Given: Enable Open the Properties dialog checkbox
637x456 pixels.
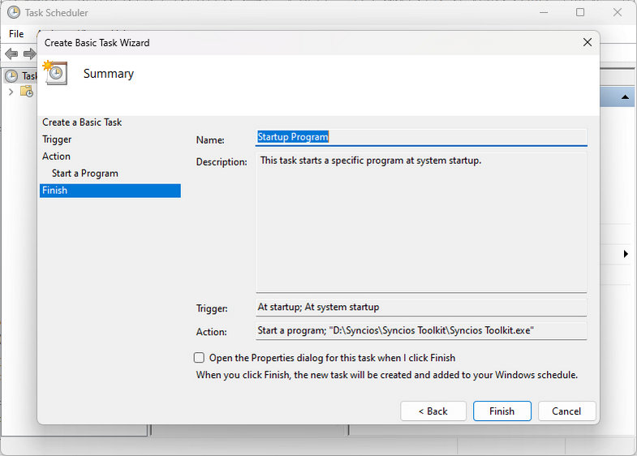Looking at the screenshot, I should 199,357.
